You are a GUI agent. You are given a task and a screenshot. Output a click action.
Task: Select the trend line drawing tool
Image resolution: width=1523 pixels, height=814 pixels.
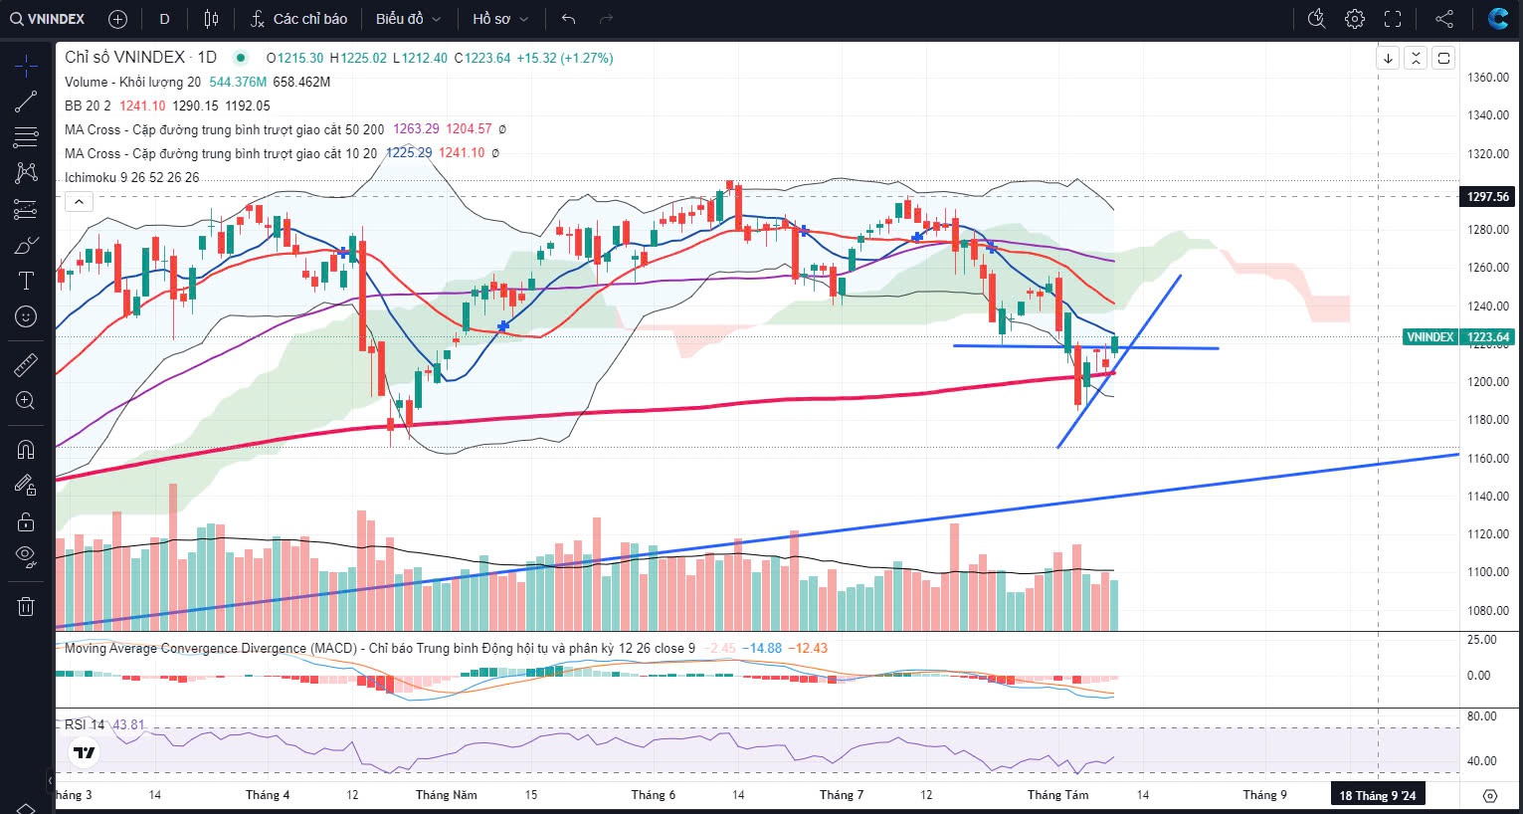point(26,101)
